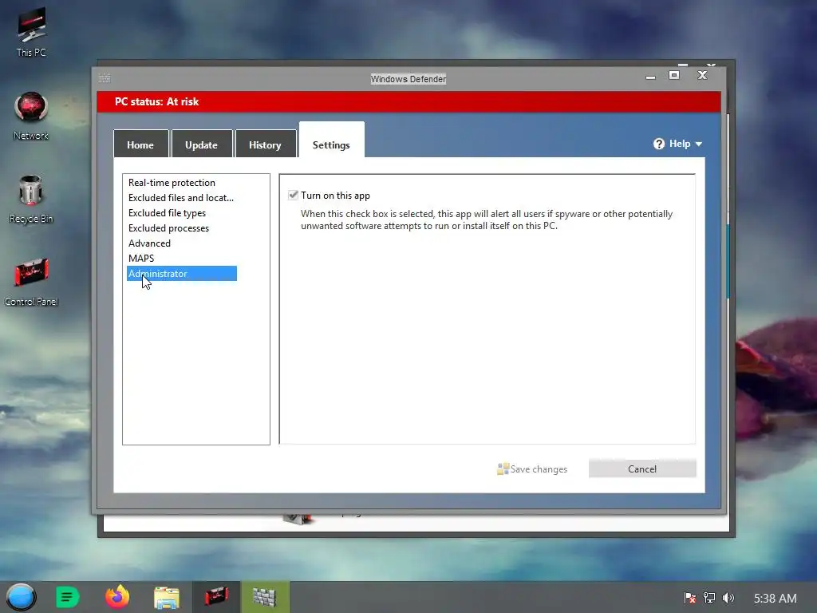Open the green notes app on taskbar
The image size is (817, 613).
pos(67,597)
